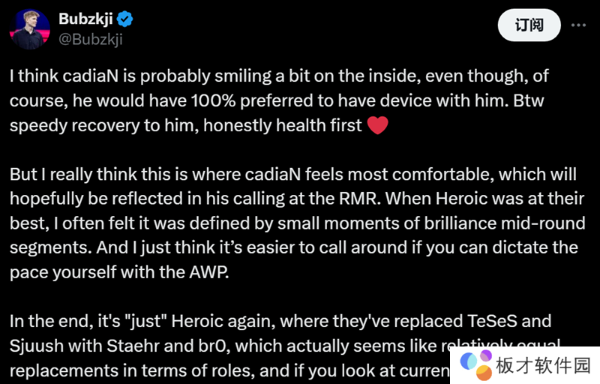The height and width of the screenshot is (384, 600).
Task: Open Bubzkji's profile avatar photo
Action: pyautogui.click(x=31, y=28)
